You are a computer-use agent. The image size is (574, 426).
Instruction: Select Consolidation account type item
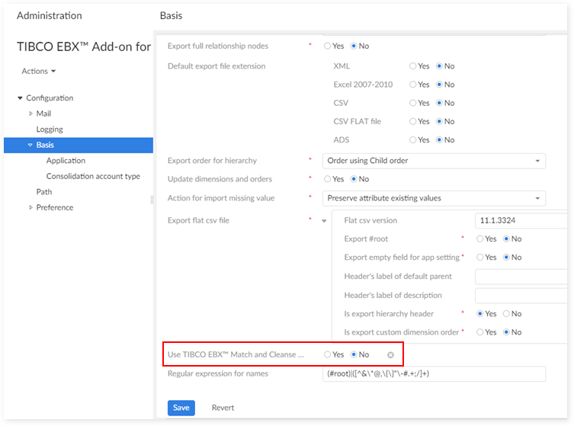point(93,176)
